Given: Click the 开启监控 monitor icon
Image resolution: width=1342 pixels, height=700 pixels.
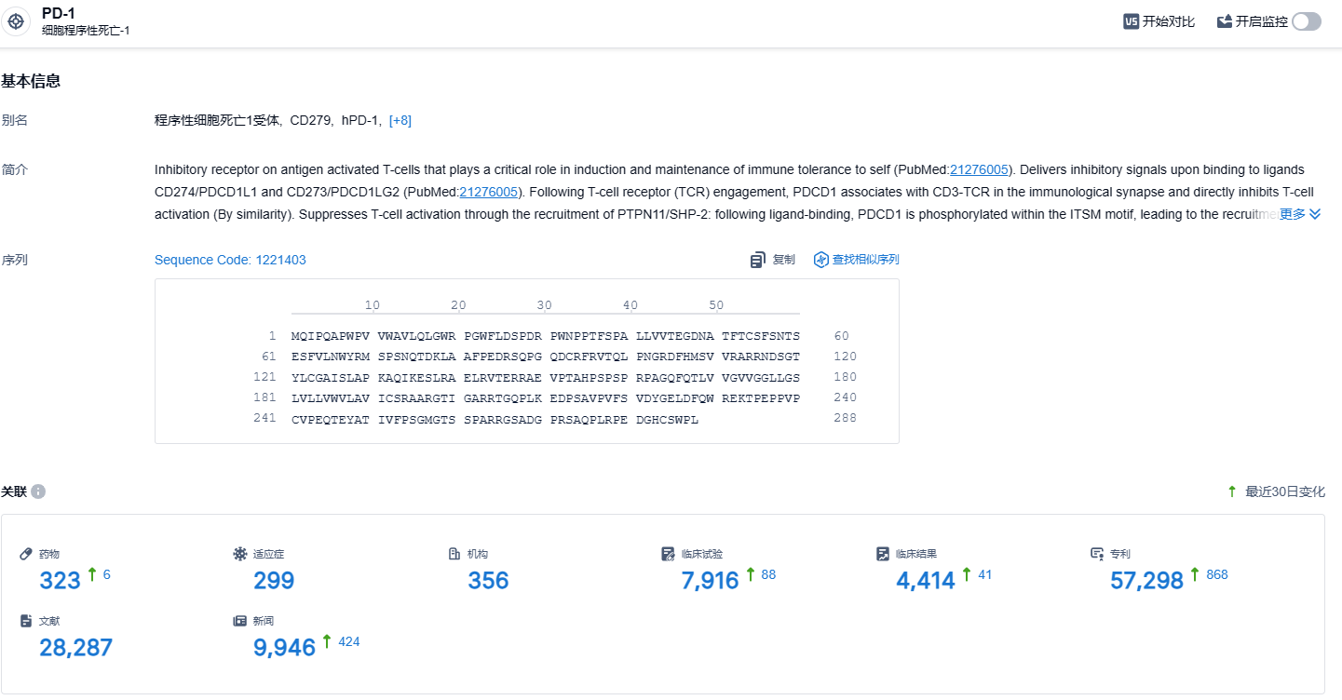Looking at the screenshot, I should (1225, 21).
